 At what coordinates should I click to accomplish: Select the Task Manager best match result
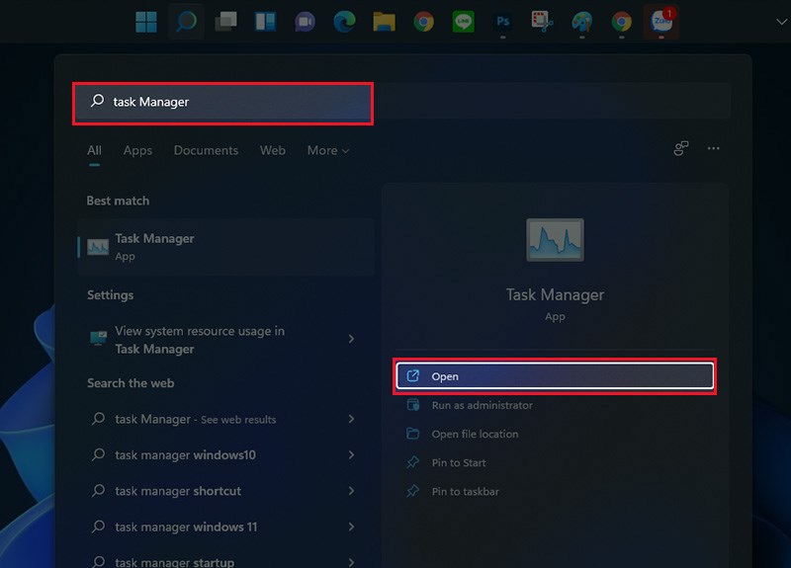225,247
